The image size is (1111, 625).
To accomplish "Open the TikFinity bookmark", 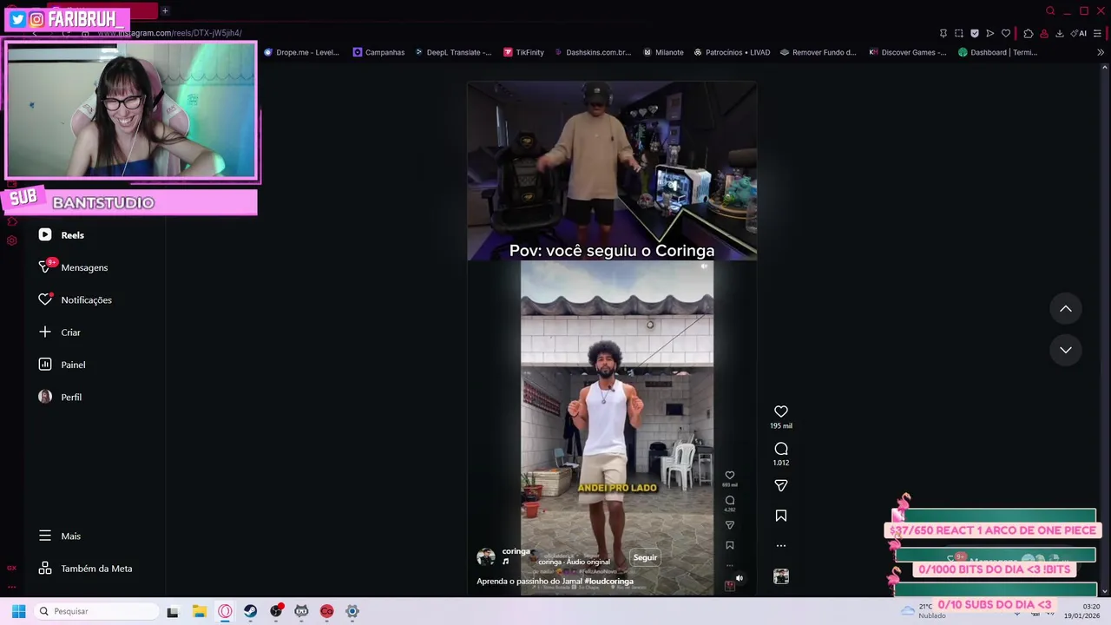I will pos(523,52).
